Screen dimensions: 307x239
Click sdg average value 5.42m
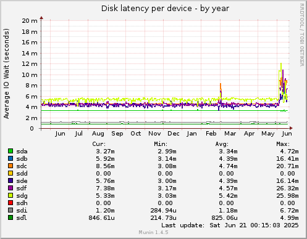point(228,196)
